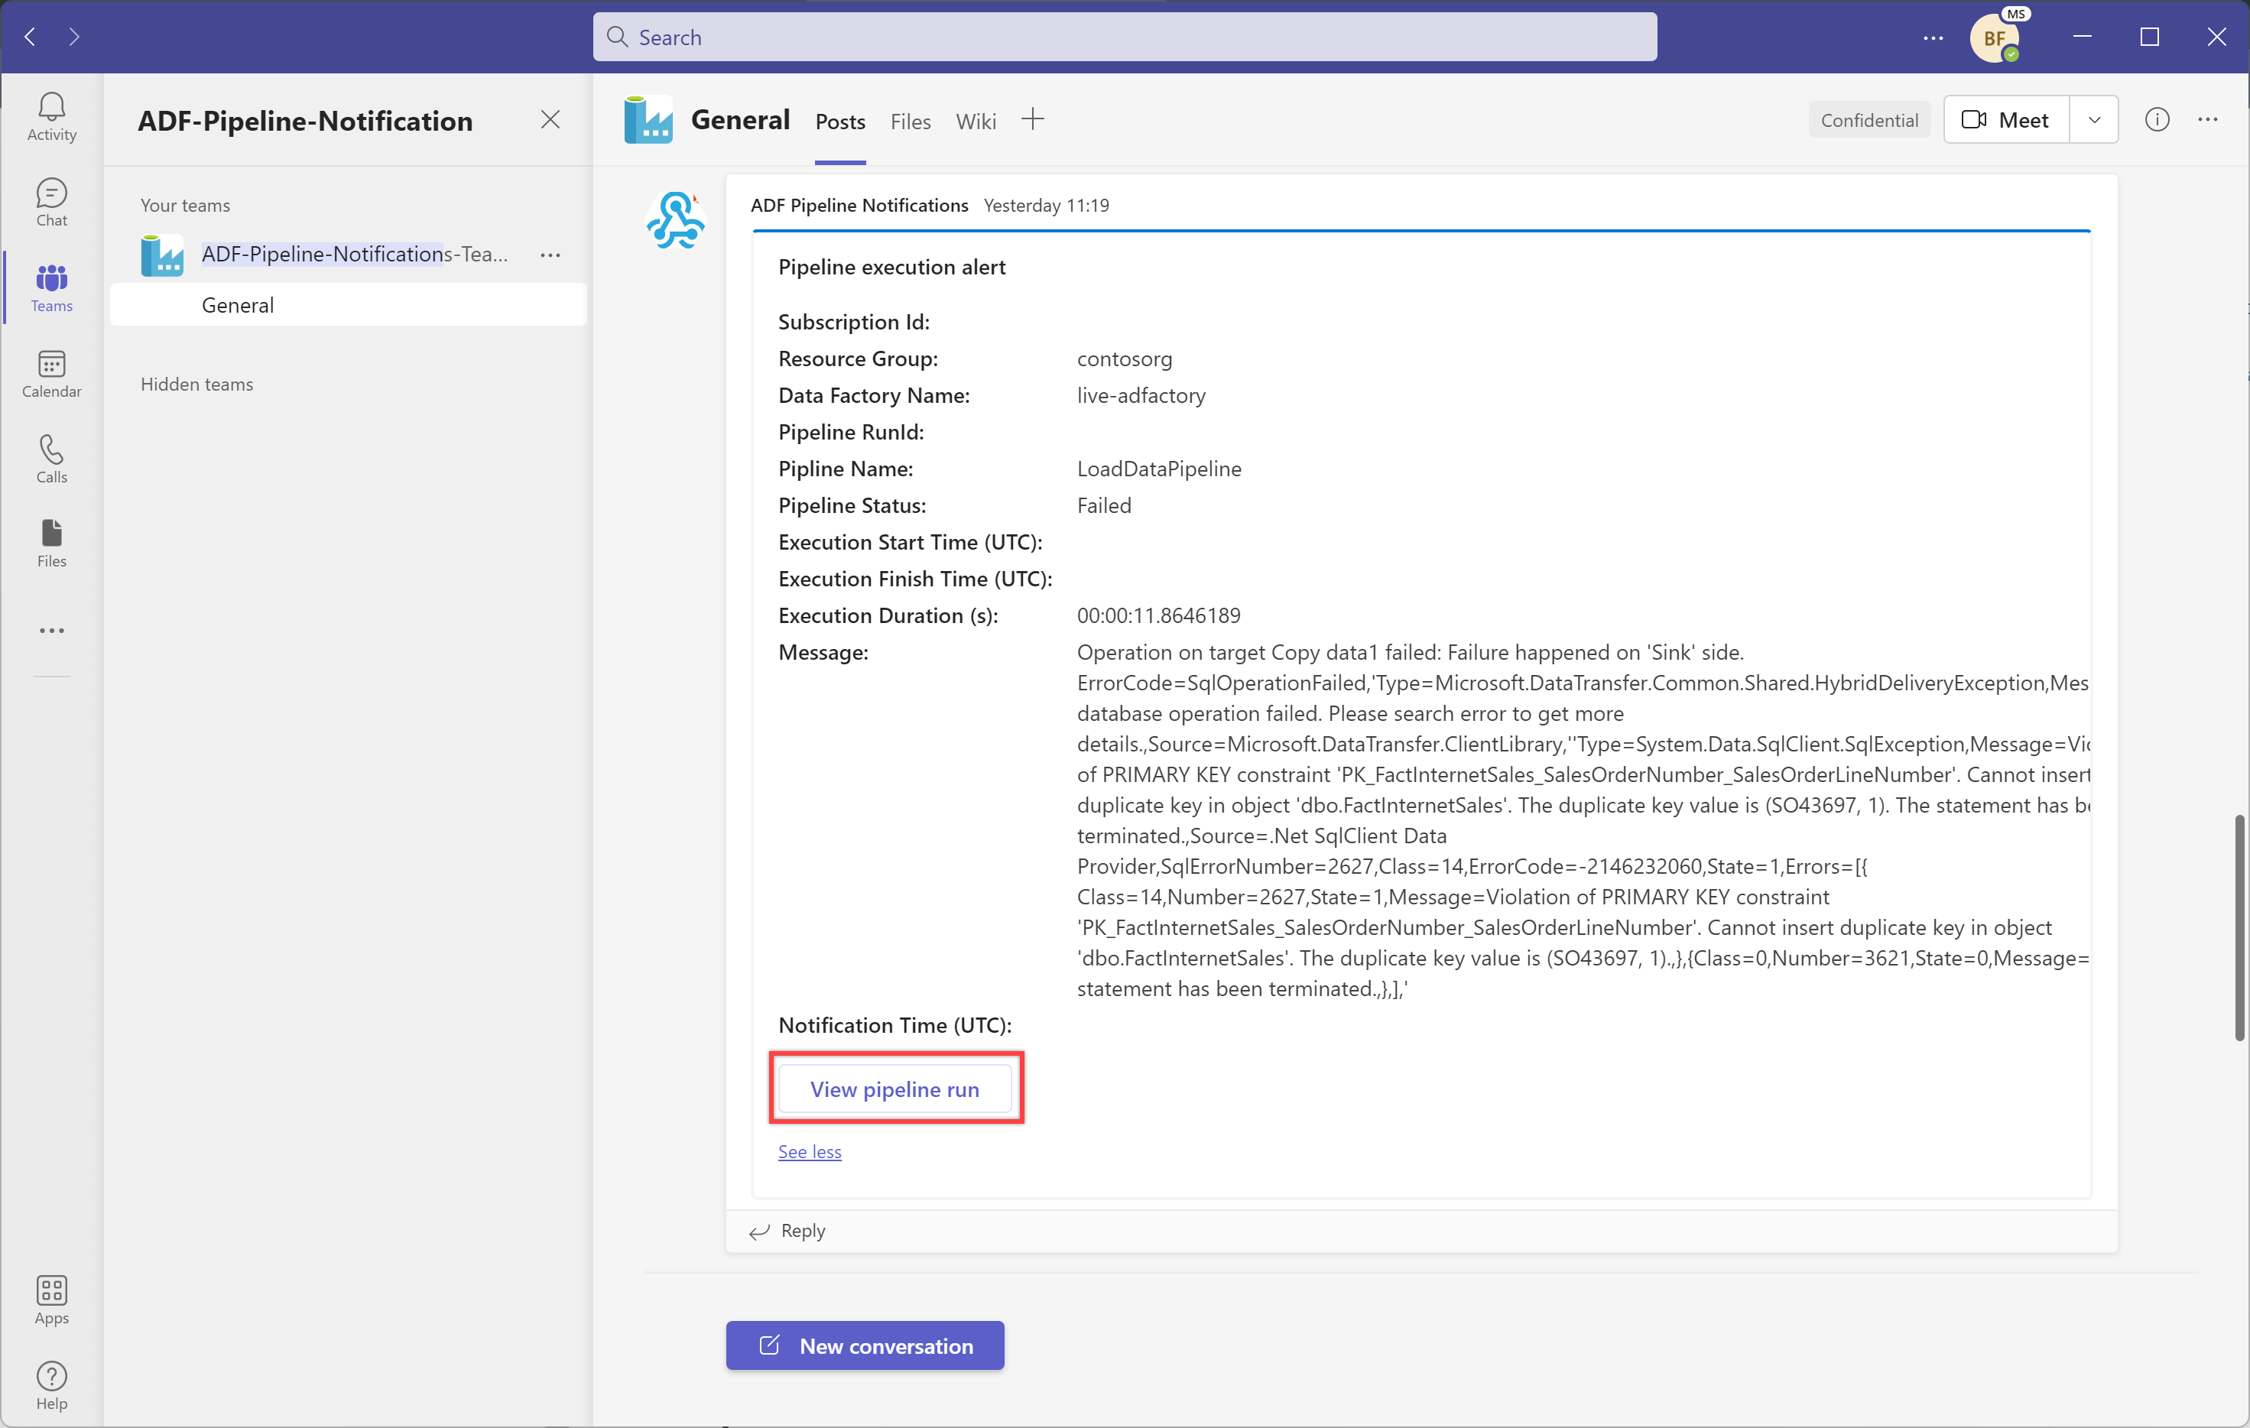Switch to the Wiki tab

976,122
